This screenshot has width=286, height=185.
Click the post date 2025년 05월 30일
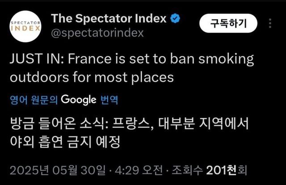58,170
